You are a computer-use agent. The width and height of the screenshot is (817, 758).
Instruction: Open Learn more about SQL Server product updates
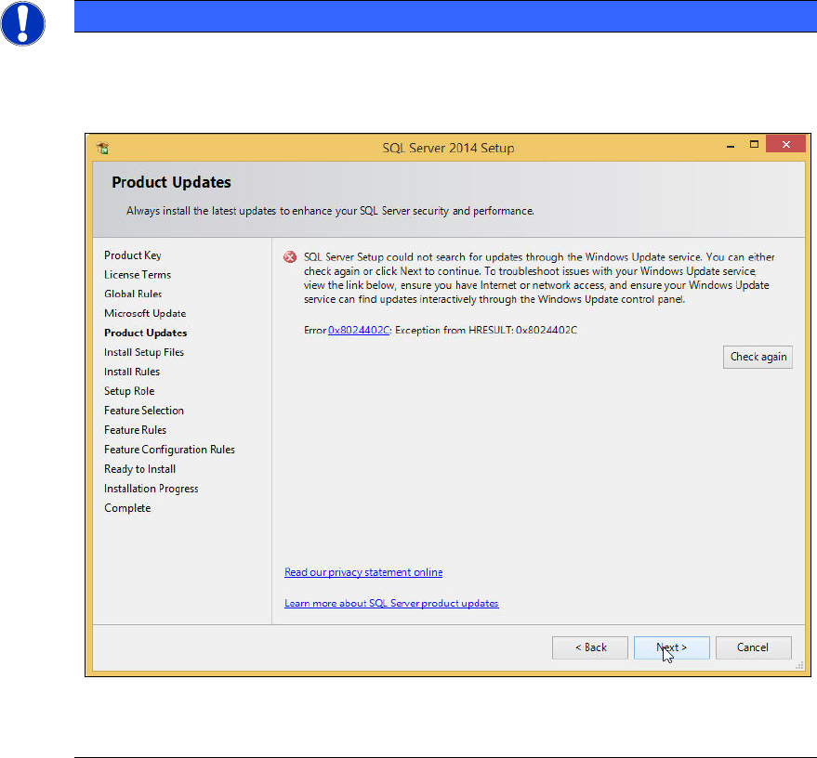391,603
